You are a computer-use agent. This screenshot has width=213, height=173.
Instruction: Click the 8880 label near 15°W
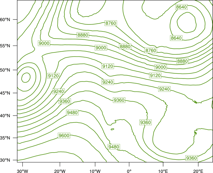tap(83, 35)
